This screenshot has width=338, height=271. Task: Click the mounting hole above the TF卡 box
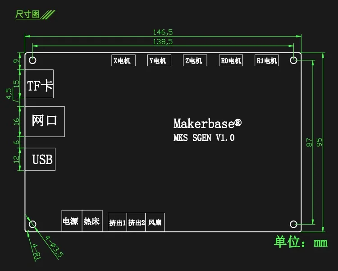click(x=32, y=60)
